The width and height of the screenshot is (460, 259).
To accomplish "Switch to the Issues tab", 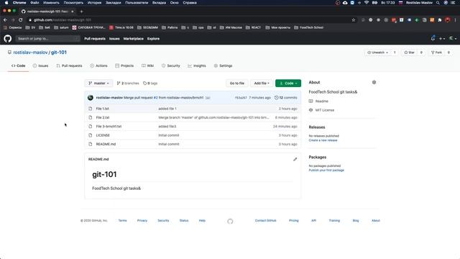I will coord(40,65).
